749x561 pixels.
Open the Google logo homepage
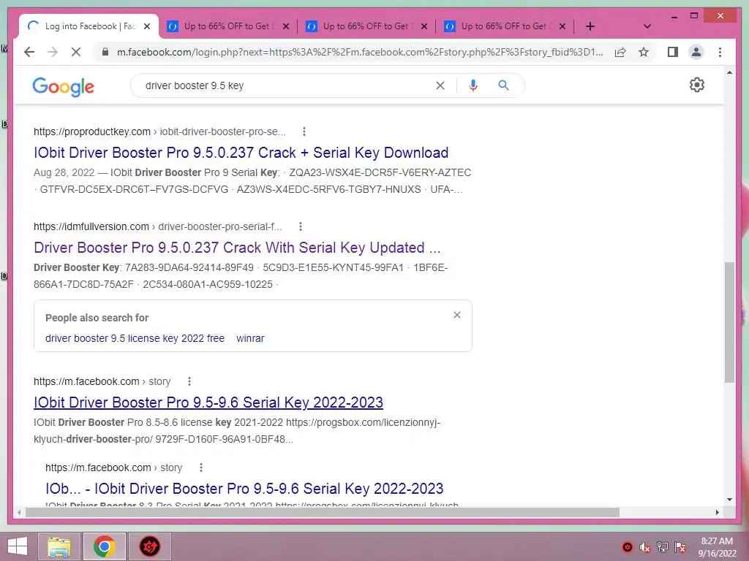click(x=63, y=87)
